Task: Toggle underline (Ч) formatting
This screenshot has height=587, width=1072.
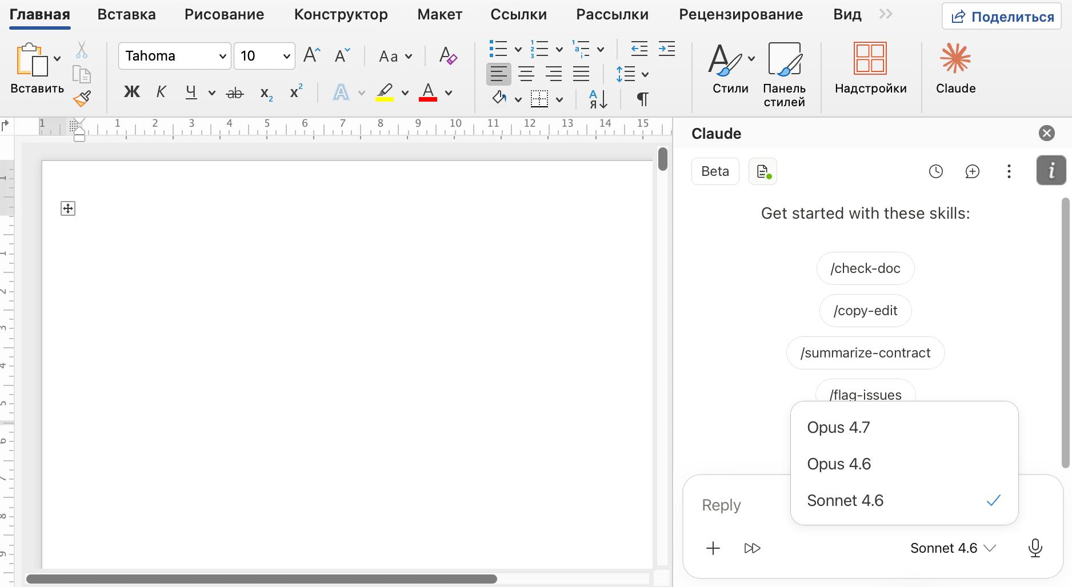Action: pyautogui.click(x=191, y=92)
